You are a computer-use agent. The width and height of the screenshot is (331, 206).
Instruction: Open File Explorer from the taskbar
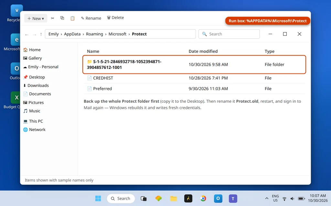coord(174,198)
